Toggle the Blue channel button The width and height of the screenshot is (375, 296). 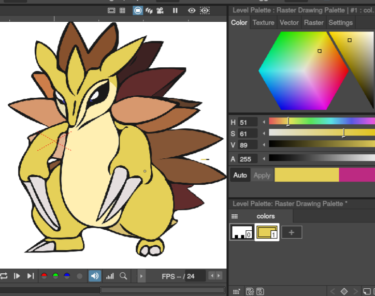click(67, 276)
